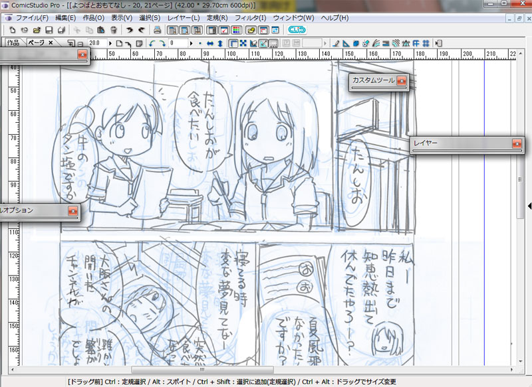Flip the view horizontally

tap(210, 43)
